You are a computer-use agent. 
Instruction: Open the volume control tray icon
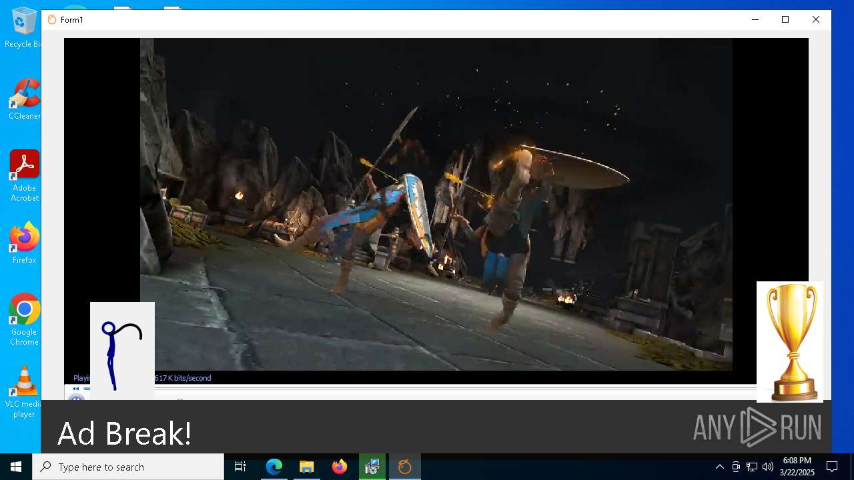pos(768,467)
